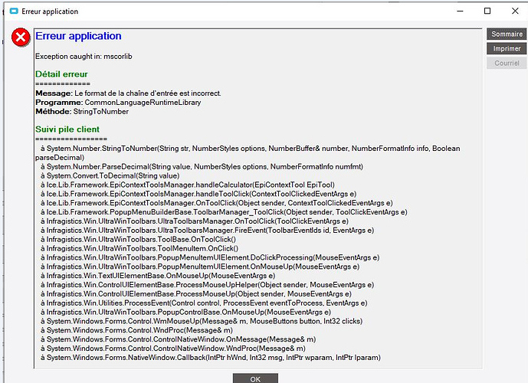This screenshot has height=383, width=528.
Task: Click the EpiContextToolsManager.handleToolClick line
Action: [x=198, y=194]
